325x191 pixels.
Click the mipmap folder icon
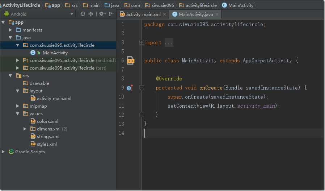click(26, 106)
